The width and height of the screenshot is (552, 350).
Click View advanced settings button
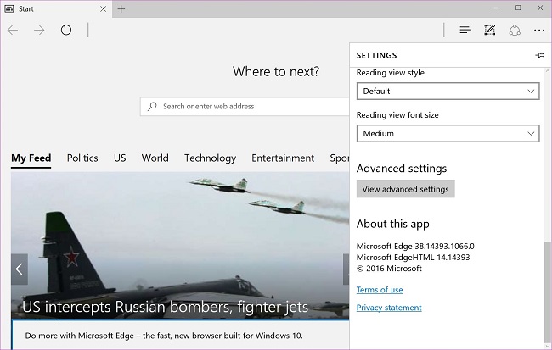tap(405, 189)
